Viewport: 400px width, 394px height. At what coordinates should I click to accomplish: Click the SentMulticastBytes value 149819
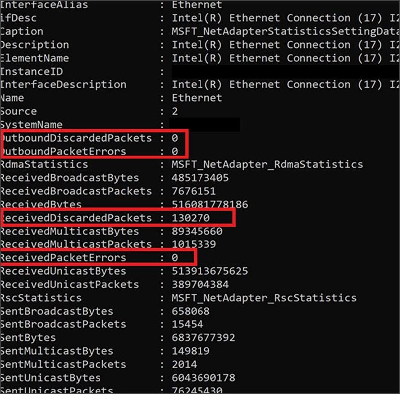[x=191, y=351]
